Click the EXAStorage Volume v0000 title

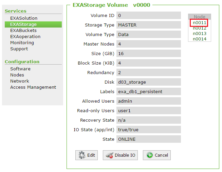click(111, 5)
